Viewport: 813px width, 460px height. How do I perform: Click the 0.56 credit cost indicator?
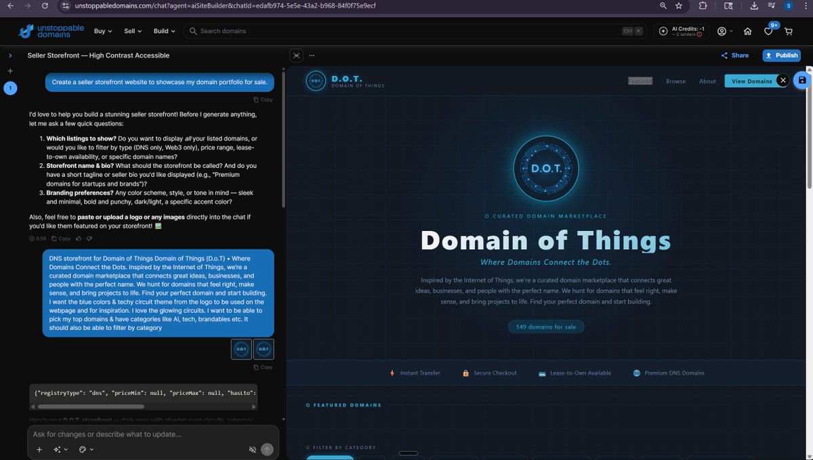point(37,238)
